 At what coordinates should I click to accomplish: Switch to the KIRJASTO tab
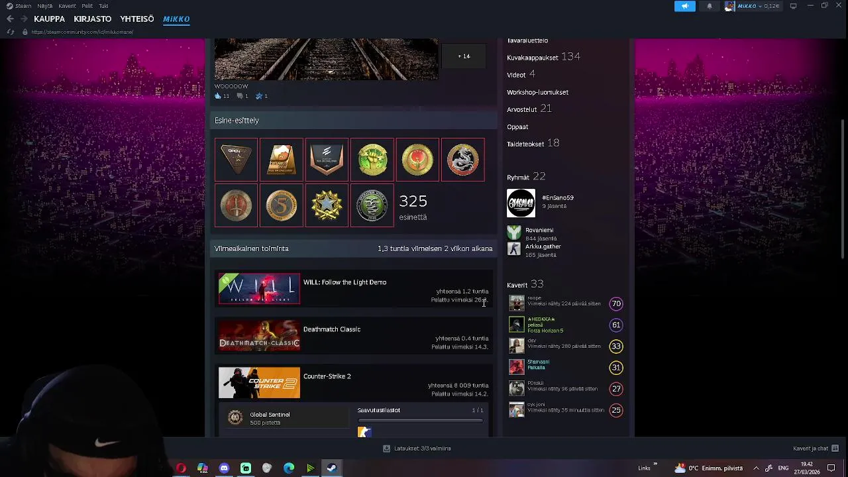93,19
